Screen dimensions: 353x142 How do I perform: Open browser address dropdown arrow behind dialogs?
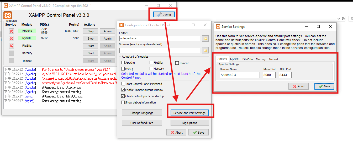pyautogui.click(x=339, y=19)
